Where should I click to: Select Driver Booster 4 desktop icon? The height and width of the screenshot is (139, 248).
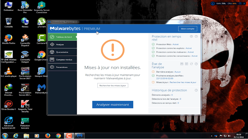pyautogui.click(x=9, y=105)
